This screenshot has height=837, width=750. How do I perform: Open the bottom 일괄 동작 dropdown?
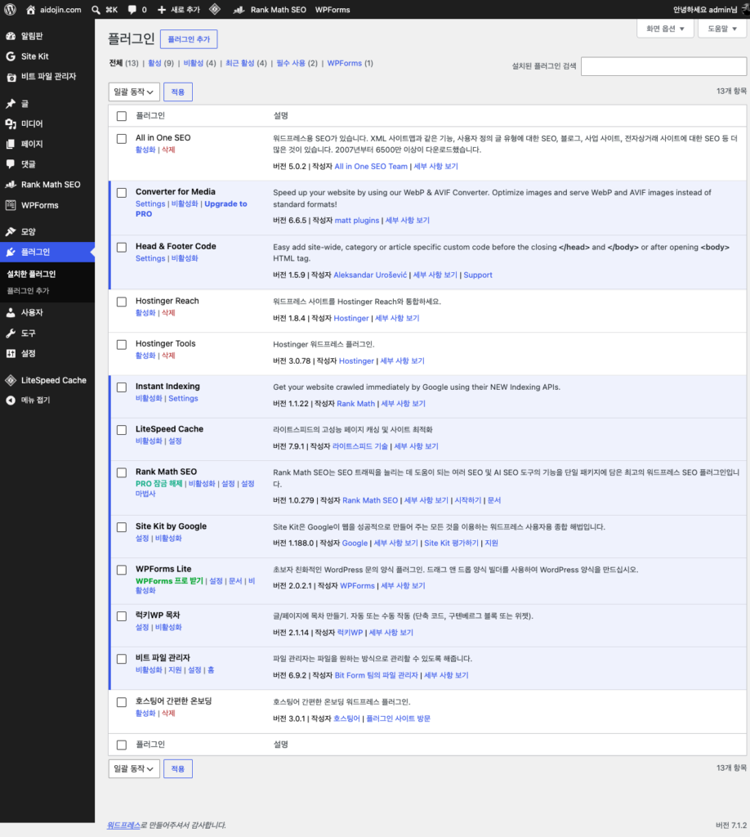click(x=134, y=768)
